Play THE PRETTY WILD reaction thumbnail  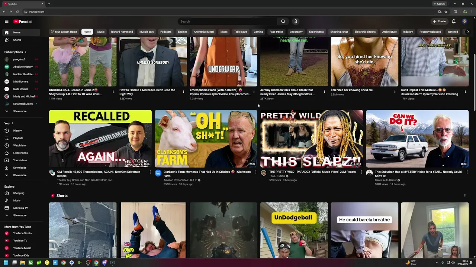[312, 139]
